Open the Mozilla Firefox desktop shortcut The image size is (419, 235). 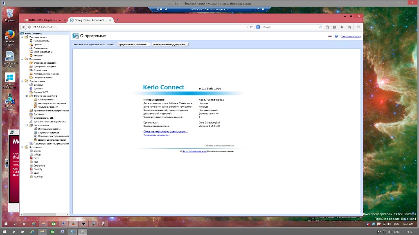pos(10,38)
